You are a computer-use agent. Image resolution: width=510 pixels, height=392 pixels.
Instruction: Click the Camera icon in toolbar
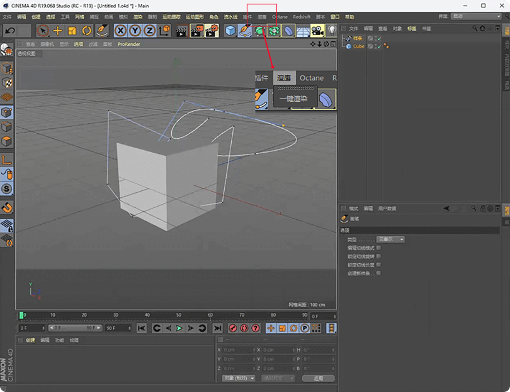317,30
